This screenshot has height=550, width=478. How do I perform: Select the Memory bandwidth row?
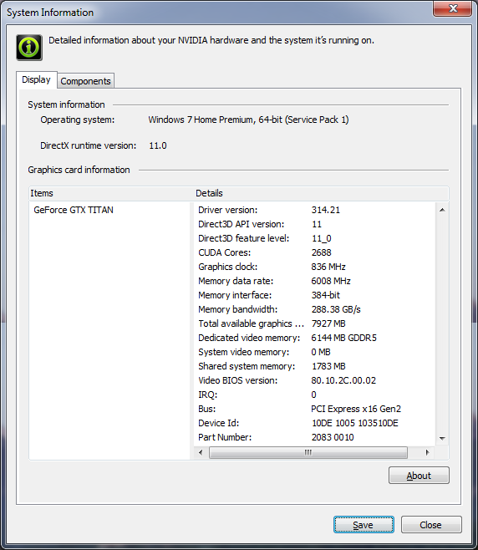(x=314, y=309)
